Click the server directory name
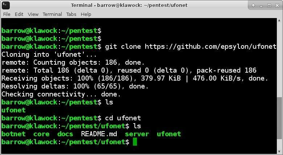The image size is (283, 155). (x=137, y=134)
